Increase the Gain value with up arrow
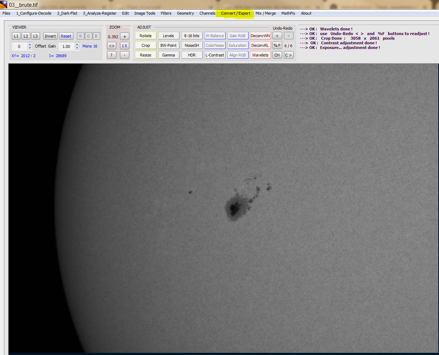Viewport: 439px width, 355px height. 77,44
